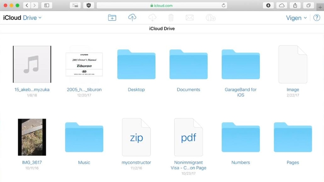Click the '10/11/16' date under IMG_3617

(x=32, y=168)
